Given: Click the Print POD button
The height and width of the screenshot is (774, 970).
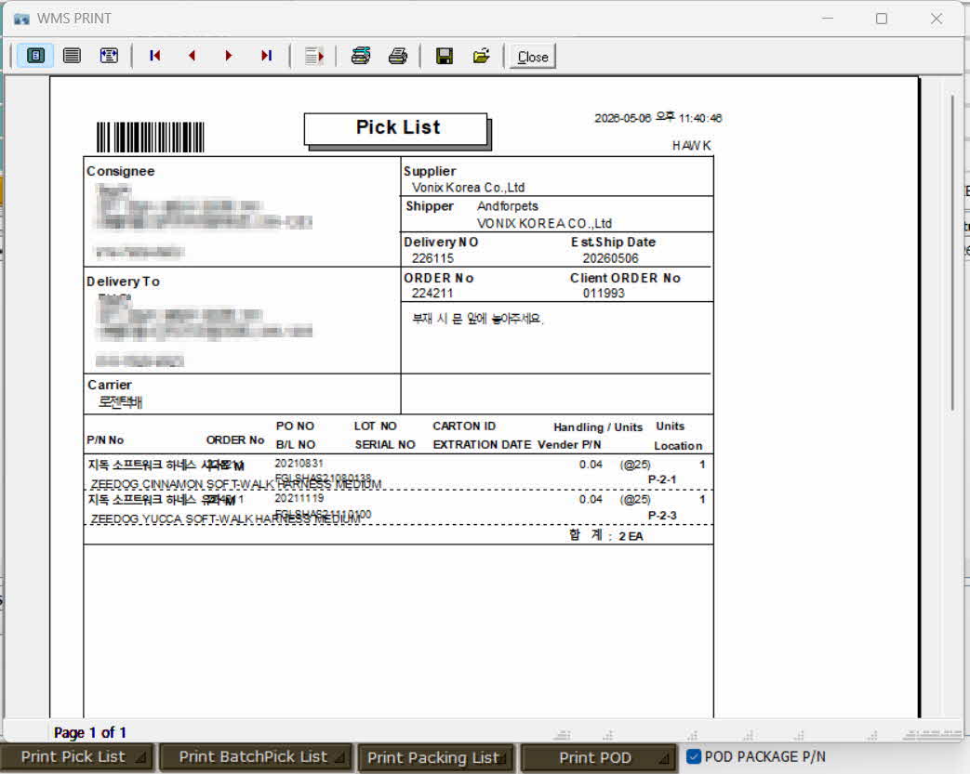Looking at the screenshot, I should coord(598,758).
